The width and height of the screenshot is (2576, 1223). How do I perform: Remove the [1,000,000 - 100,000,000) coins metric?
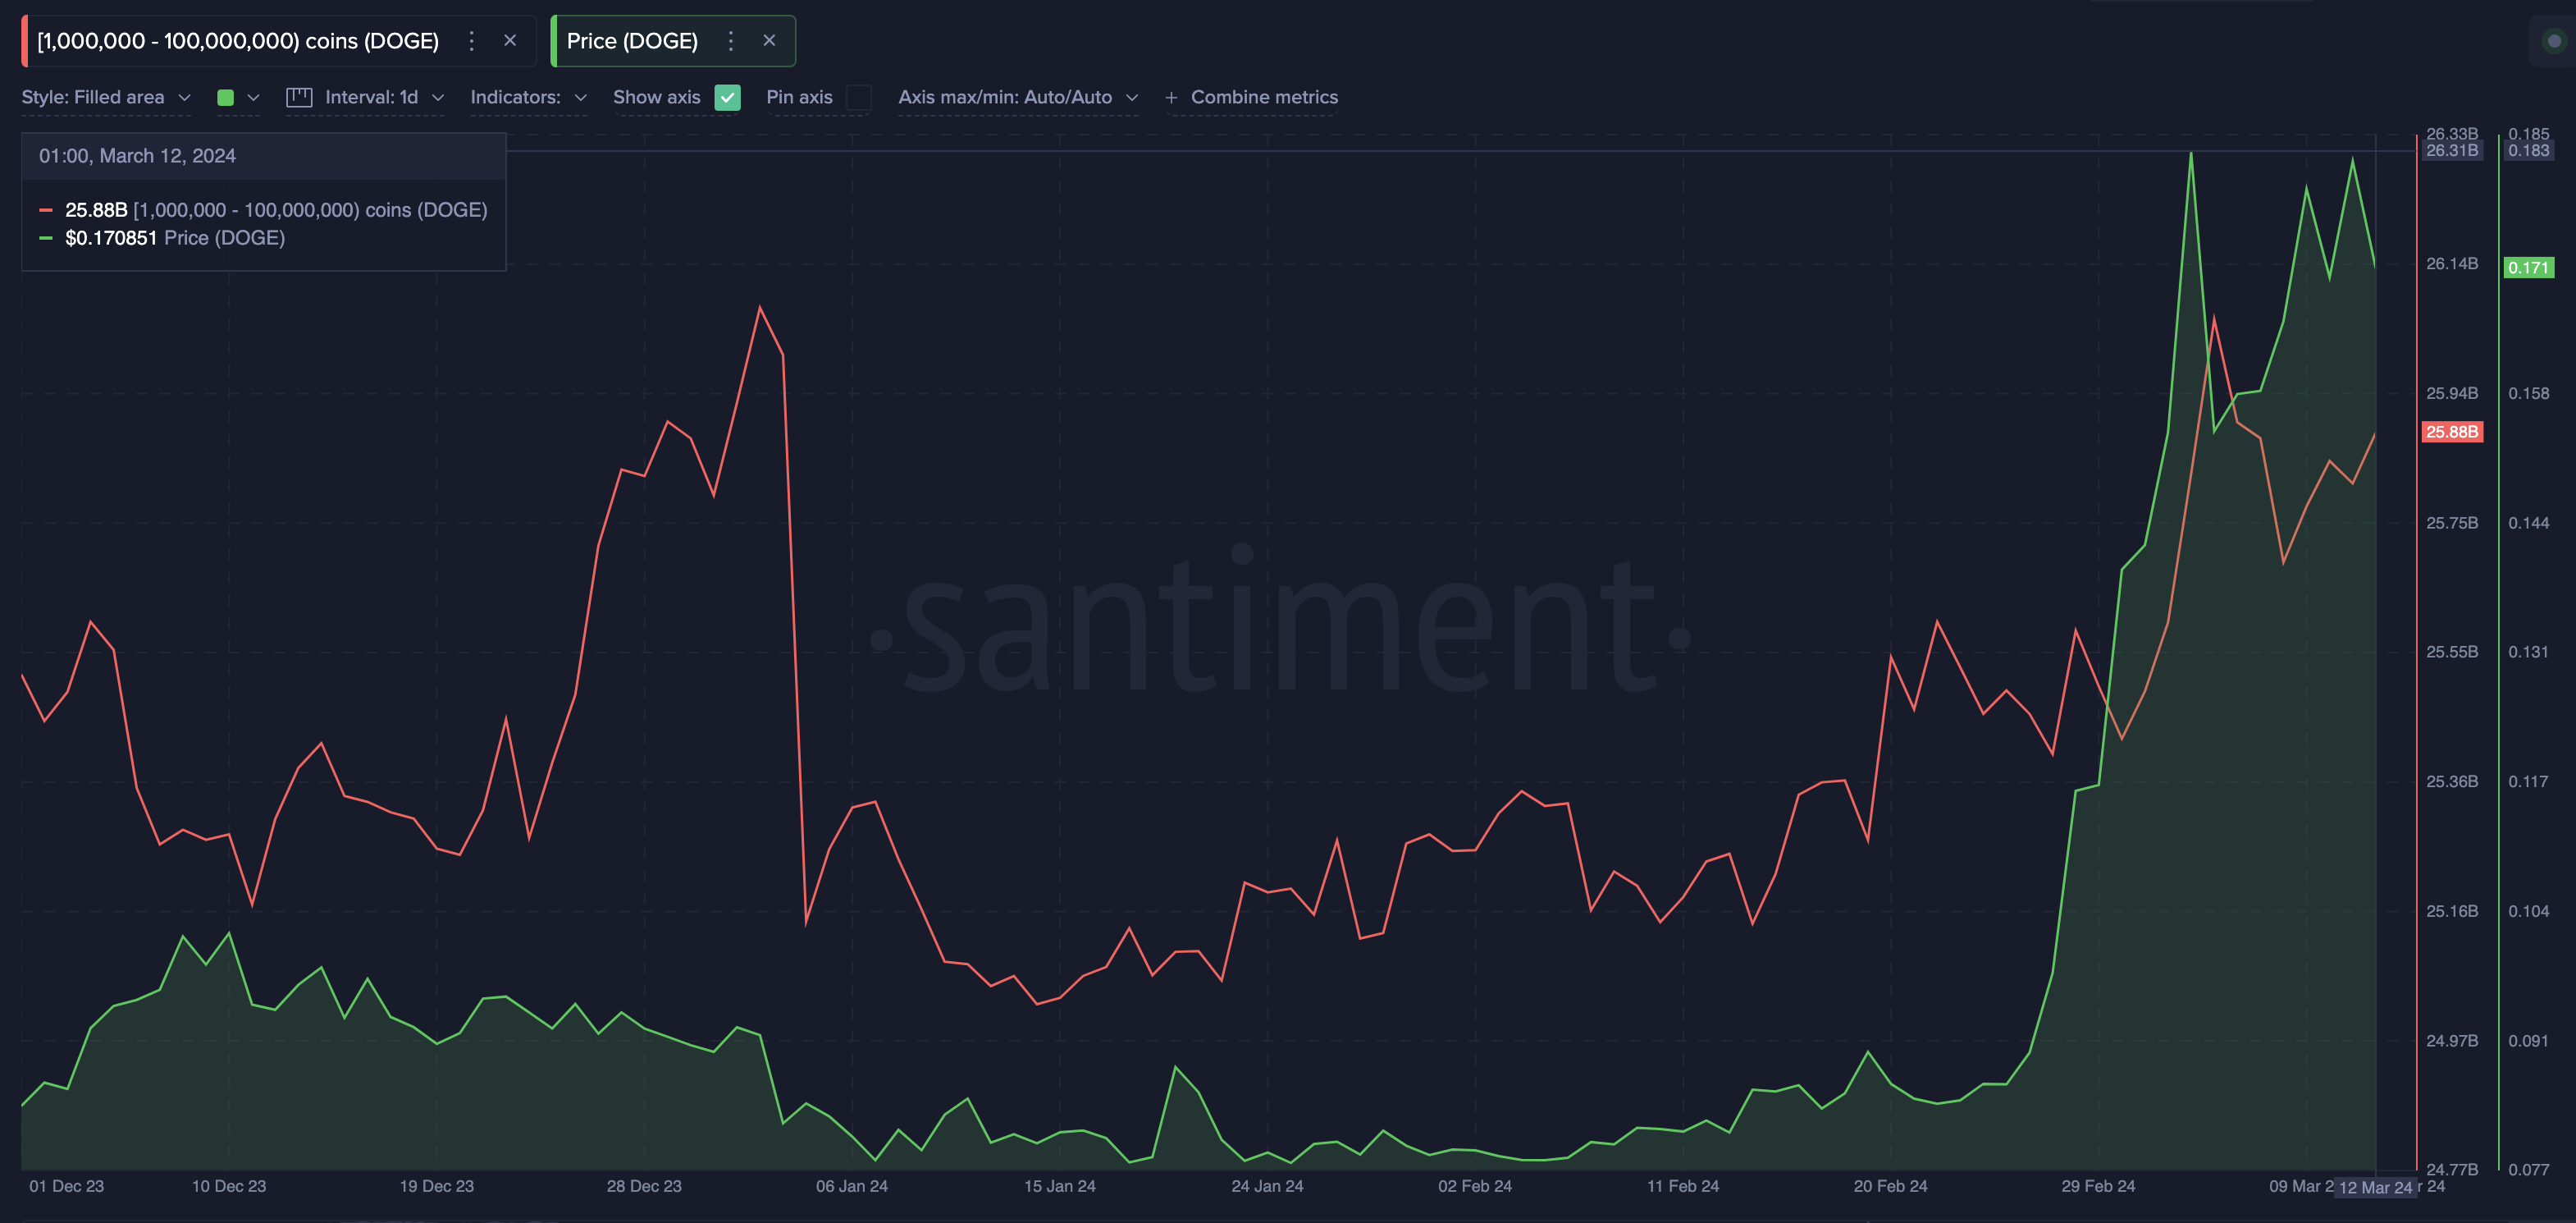[x=510, y=41]
